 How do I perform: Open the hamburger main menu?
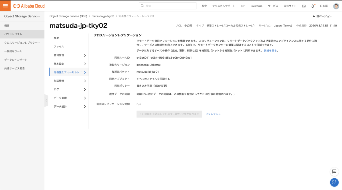pos(5,6)
